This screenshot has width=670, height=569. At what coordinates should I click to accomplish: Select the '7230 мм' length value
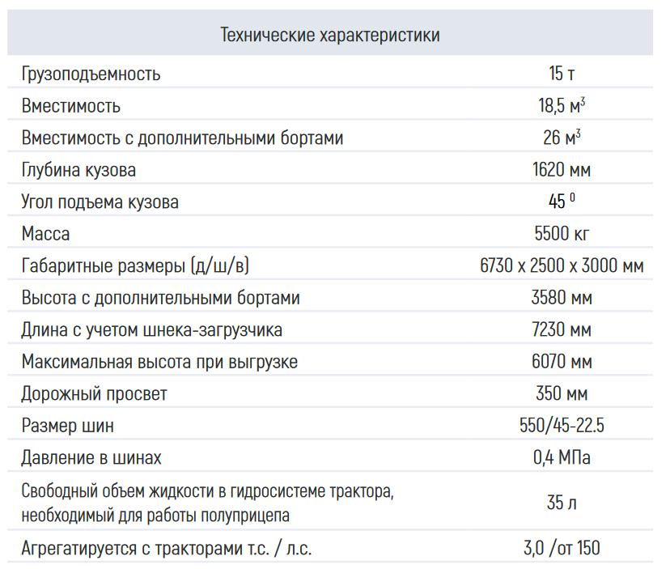(x=562, y=330)
